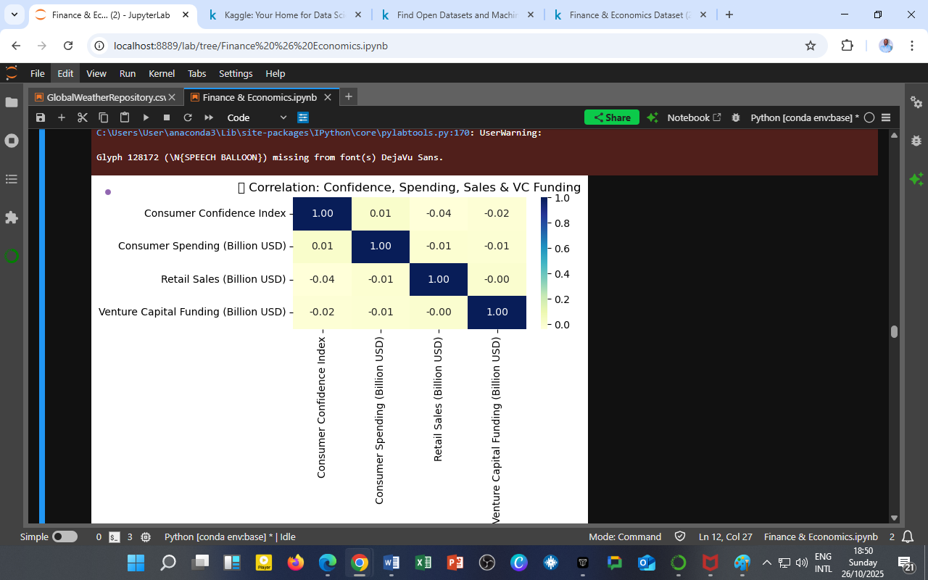928x580 pixels.
Task: Paste cell from clipboard
Action: [x=123, y=117]
